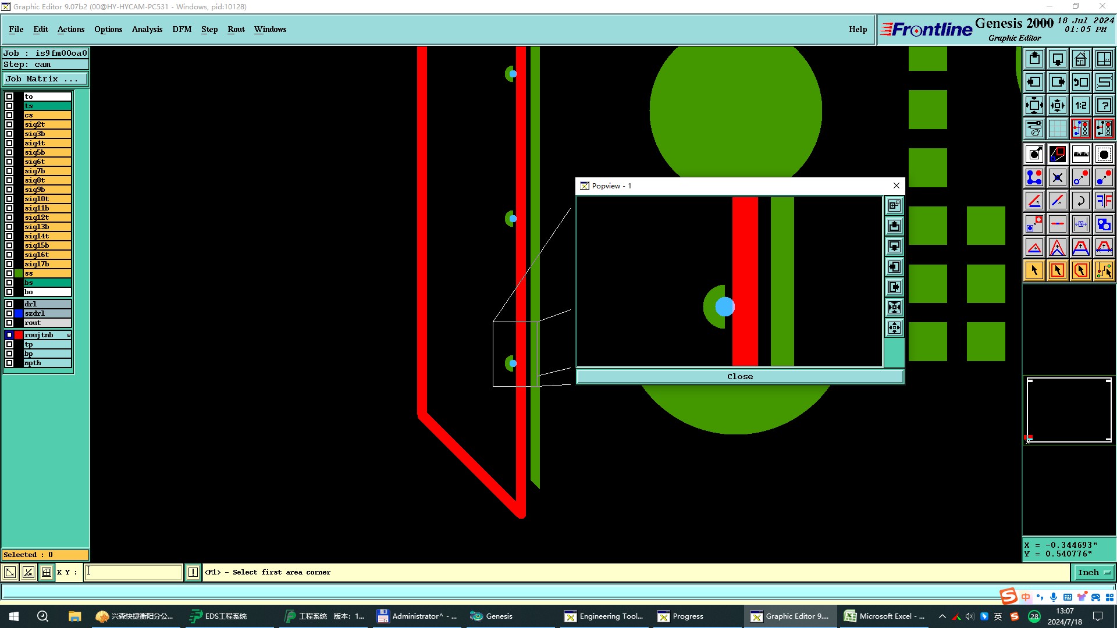
Task: Select the plain arrow select tool
Action: pyautogui.click(x=1034, y=270)
